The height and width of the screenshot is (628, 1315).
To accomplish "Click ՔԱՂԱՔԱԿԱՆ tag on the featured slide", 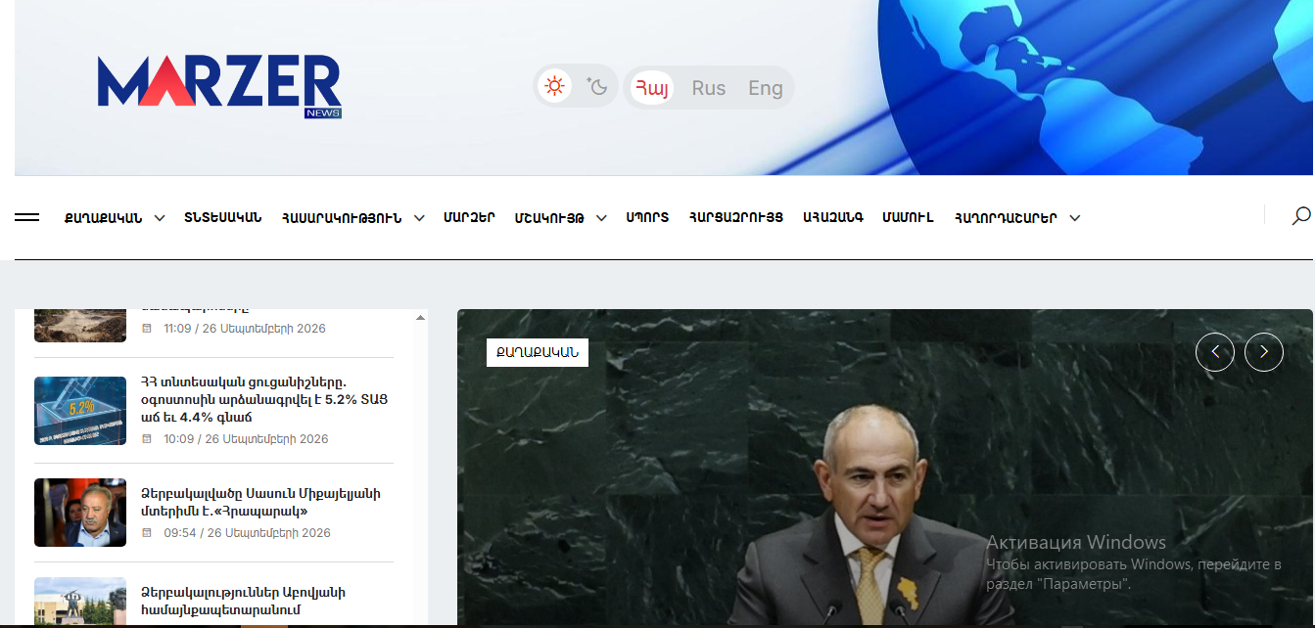I will 538,352.
